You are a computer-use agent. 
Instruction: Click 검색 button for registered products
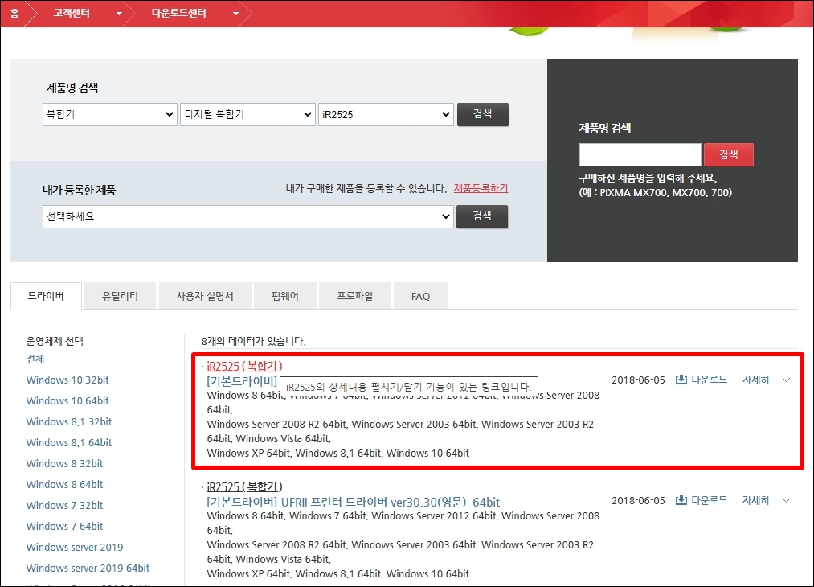coord(482,216)
